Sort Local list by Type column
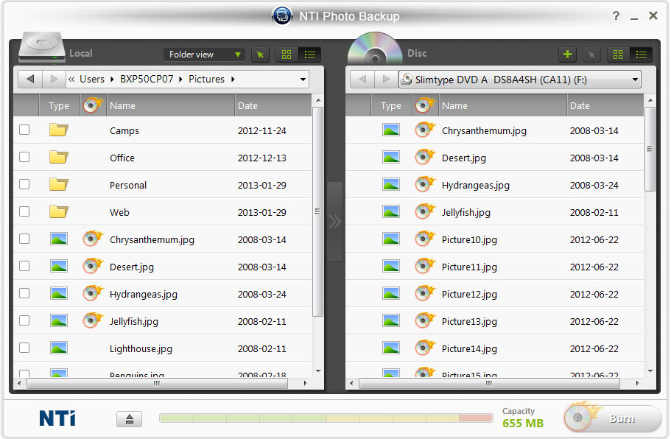This screenshot has height=439, width=671. (x=59, y=105)
